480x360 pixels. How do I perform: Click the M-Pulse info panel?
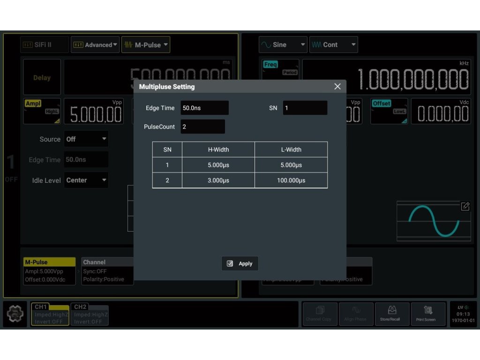(x=49, y=271)
